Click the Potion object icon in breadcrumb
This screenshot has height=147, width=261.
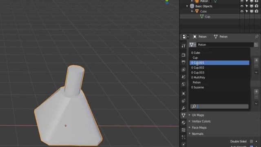point(195,37)
